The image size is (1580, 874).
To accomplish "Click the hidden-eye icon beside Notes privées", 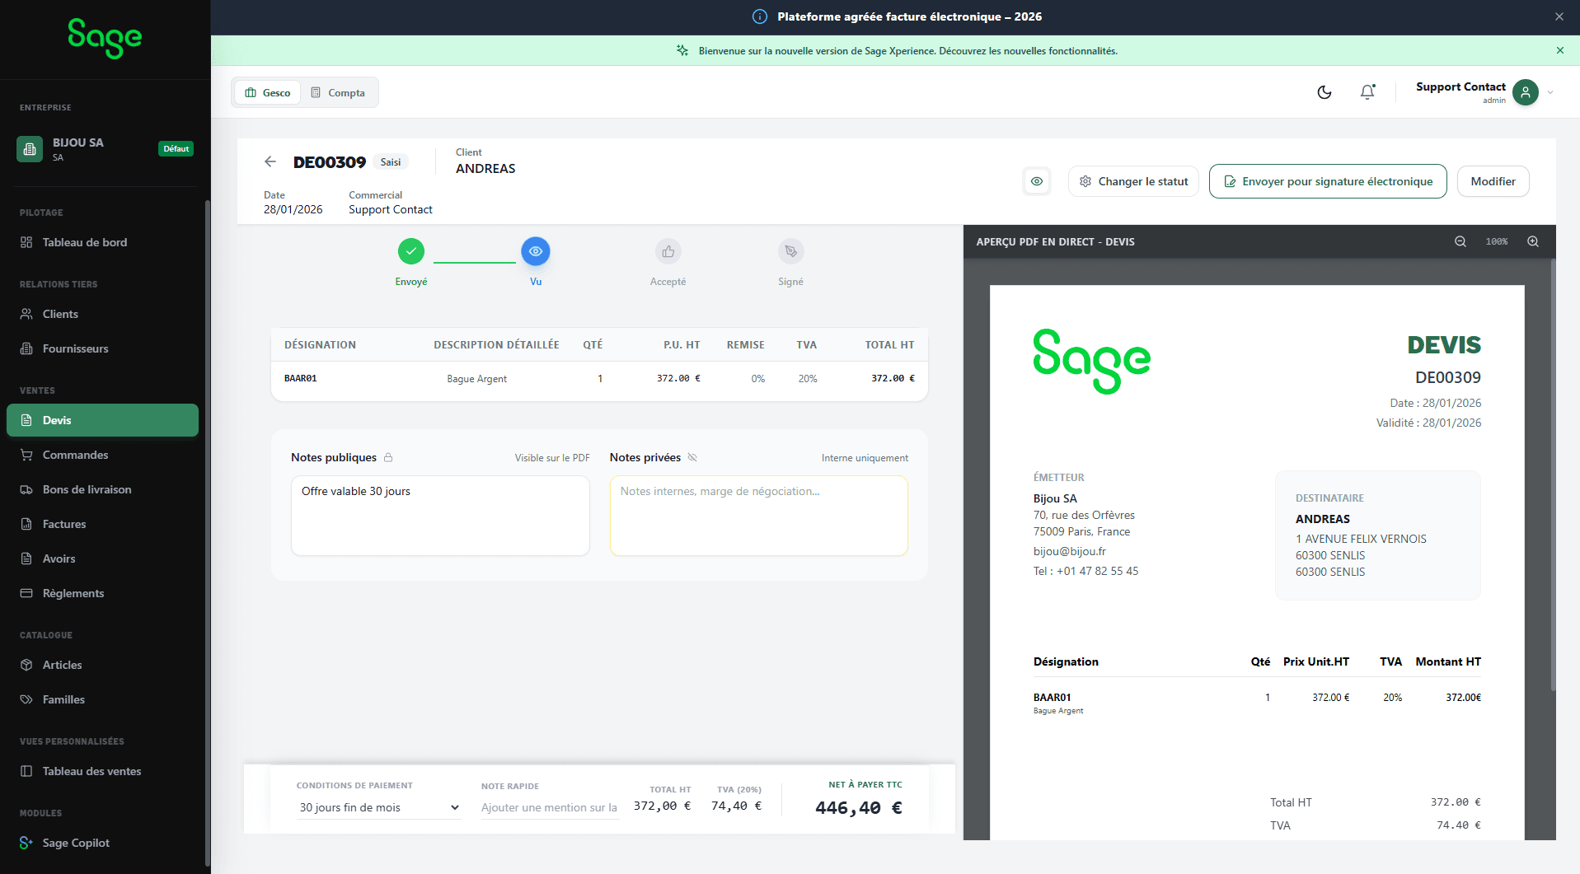I will click(692, 457).
